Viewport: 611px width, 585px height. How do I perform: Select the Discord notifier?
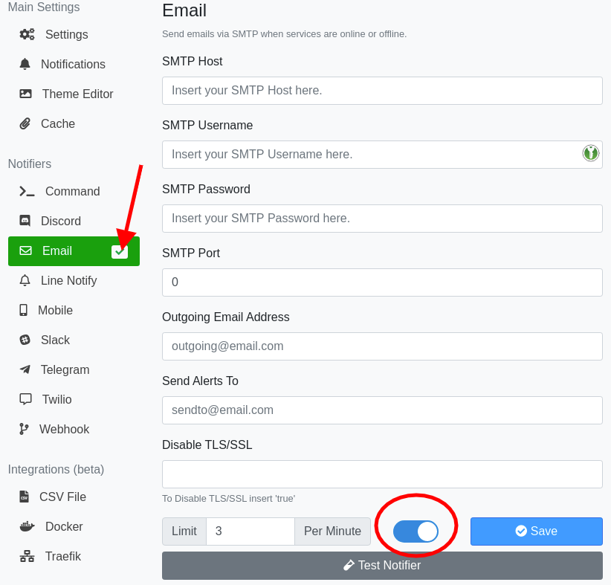pyautogui.click(x=26, y=221)
